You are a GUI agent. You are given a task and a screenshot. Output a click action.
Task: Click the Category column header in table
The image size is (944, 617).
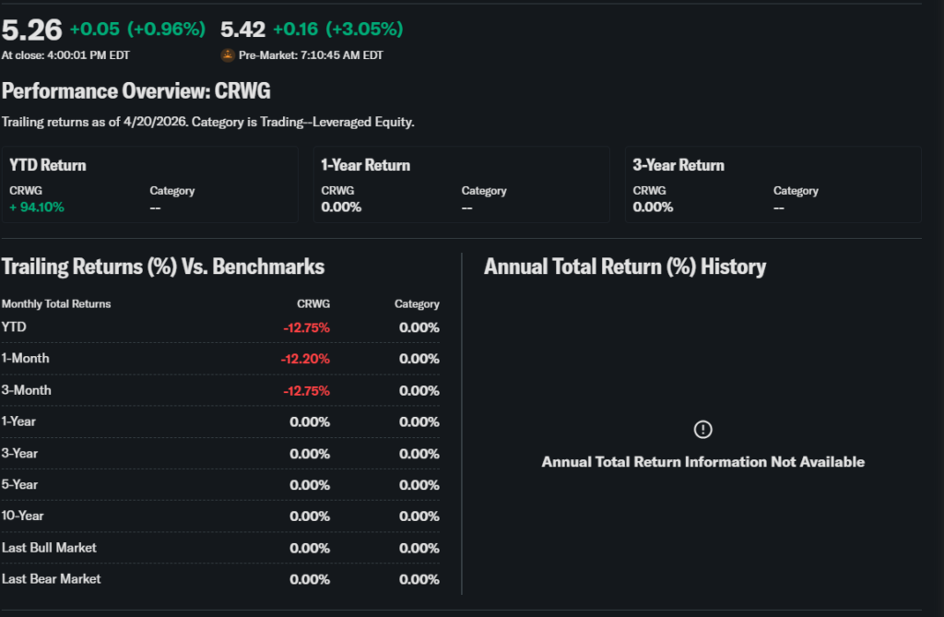(x=417, y=303)
